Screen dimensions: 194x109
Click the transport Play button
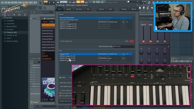(50, 3)
